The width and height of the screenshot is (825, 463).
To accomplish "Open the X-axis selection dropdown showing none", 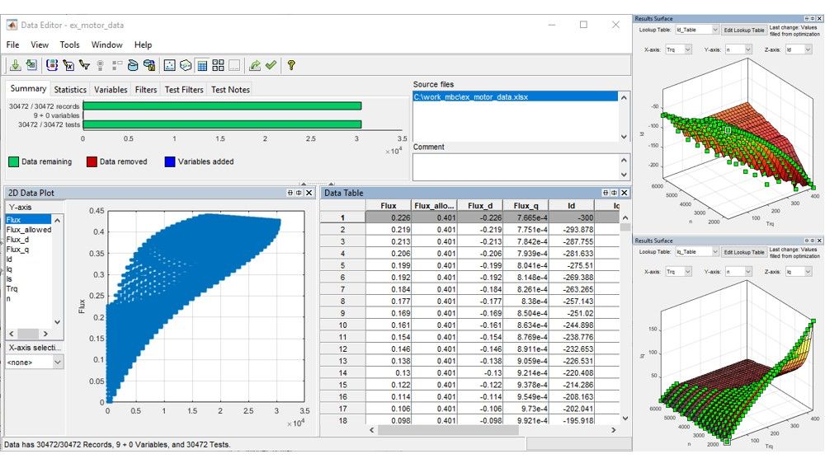I will (35, 362).
